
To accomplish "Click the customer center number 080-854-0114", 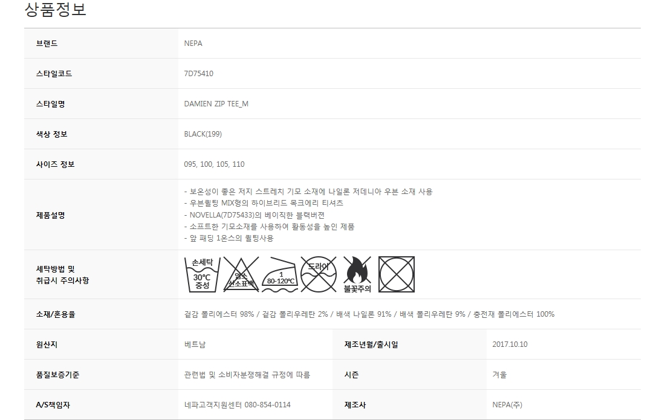I will click(268, 405).
